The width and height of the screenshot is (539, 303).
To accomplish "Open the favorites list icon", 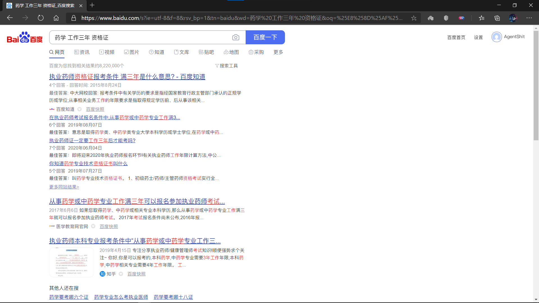I will point(482,18).
